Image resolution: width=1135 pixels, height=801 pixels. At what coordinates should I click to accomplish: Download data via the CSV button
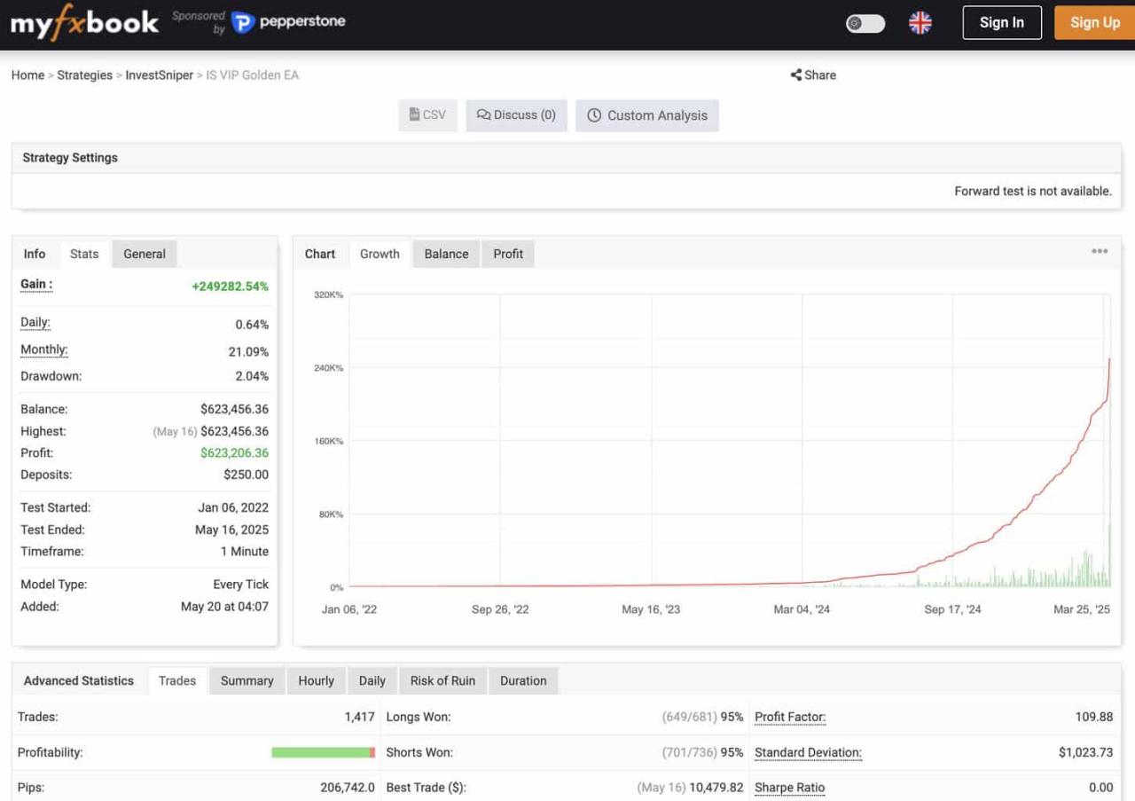427,115
